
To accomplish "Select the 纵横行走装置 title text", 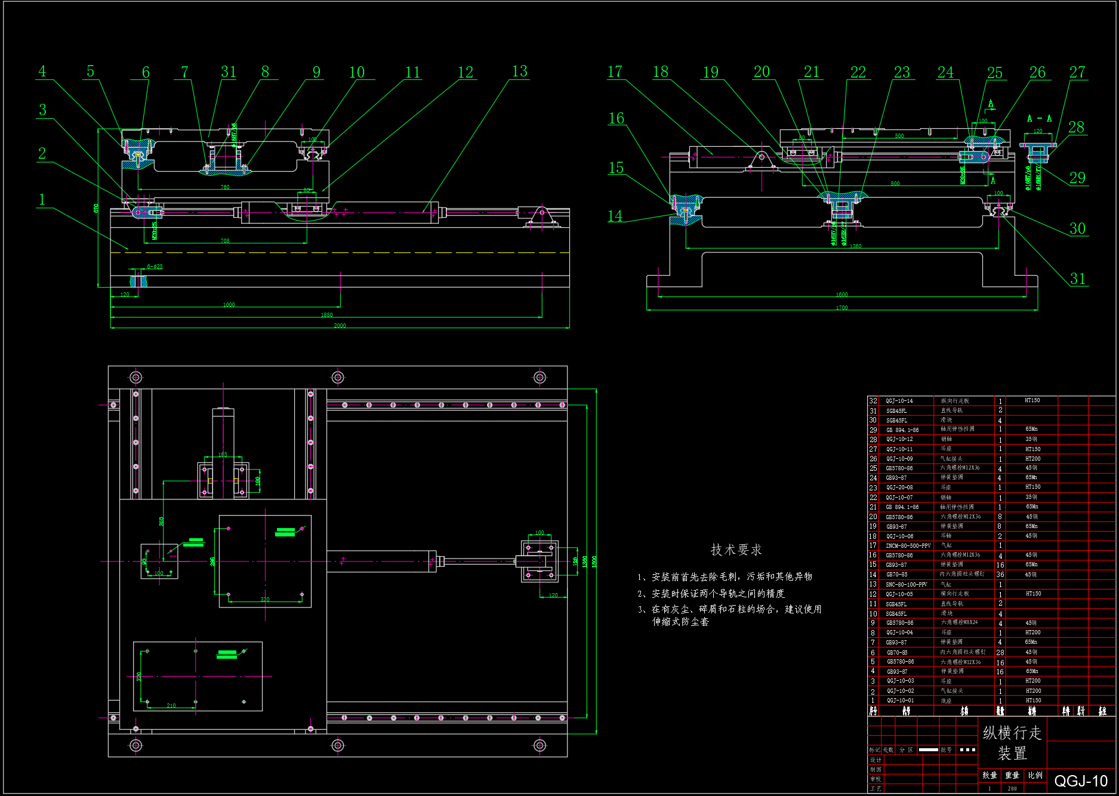I will 1012,742.
